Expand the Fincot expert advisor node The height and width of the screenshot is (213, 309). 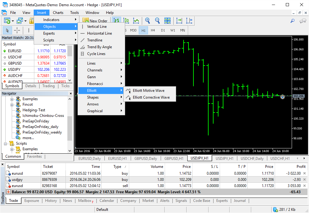[x=12, y=105]
